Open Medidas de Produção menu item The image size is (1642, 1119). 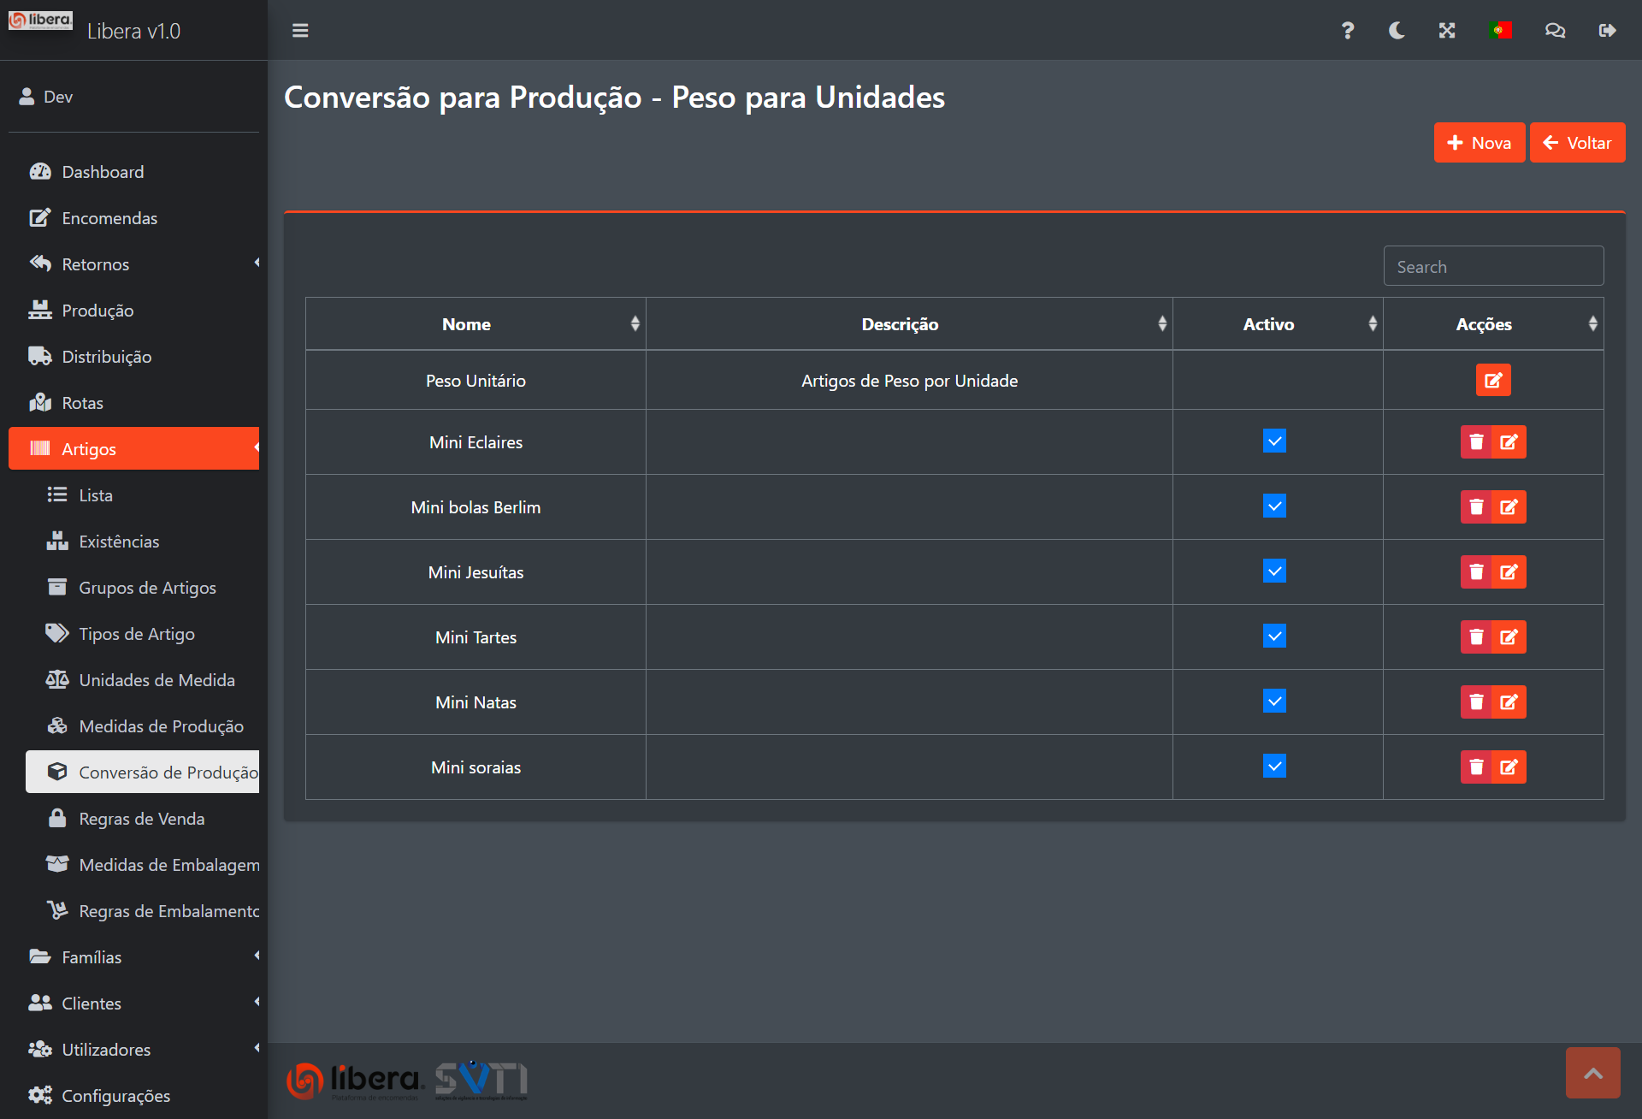pyautogui.click(x=161, y=726)
